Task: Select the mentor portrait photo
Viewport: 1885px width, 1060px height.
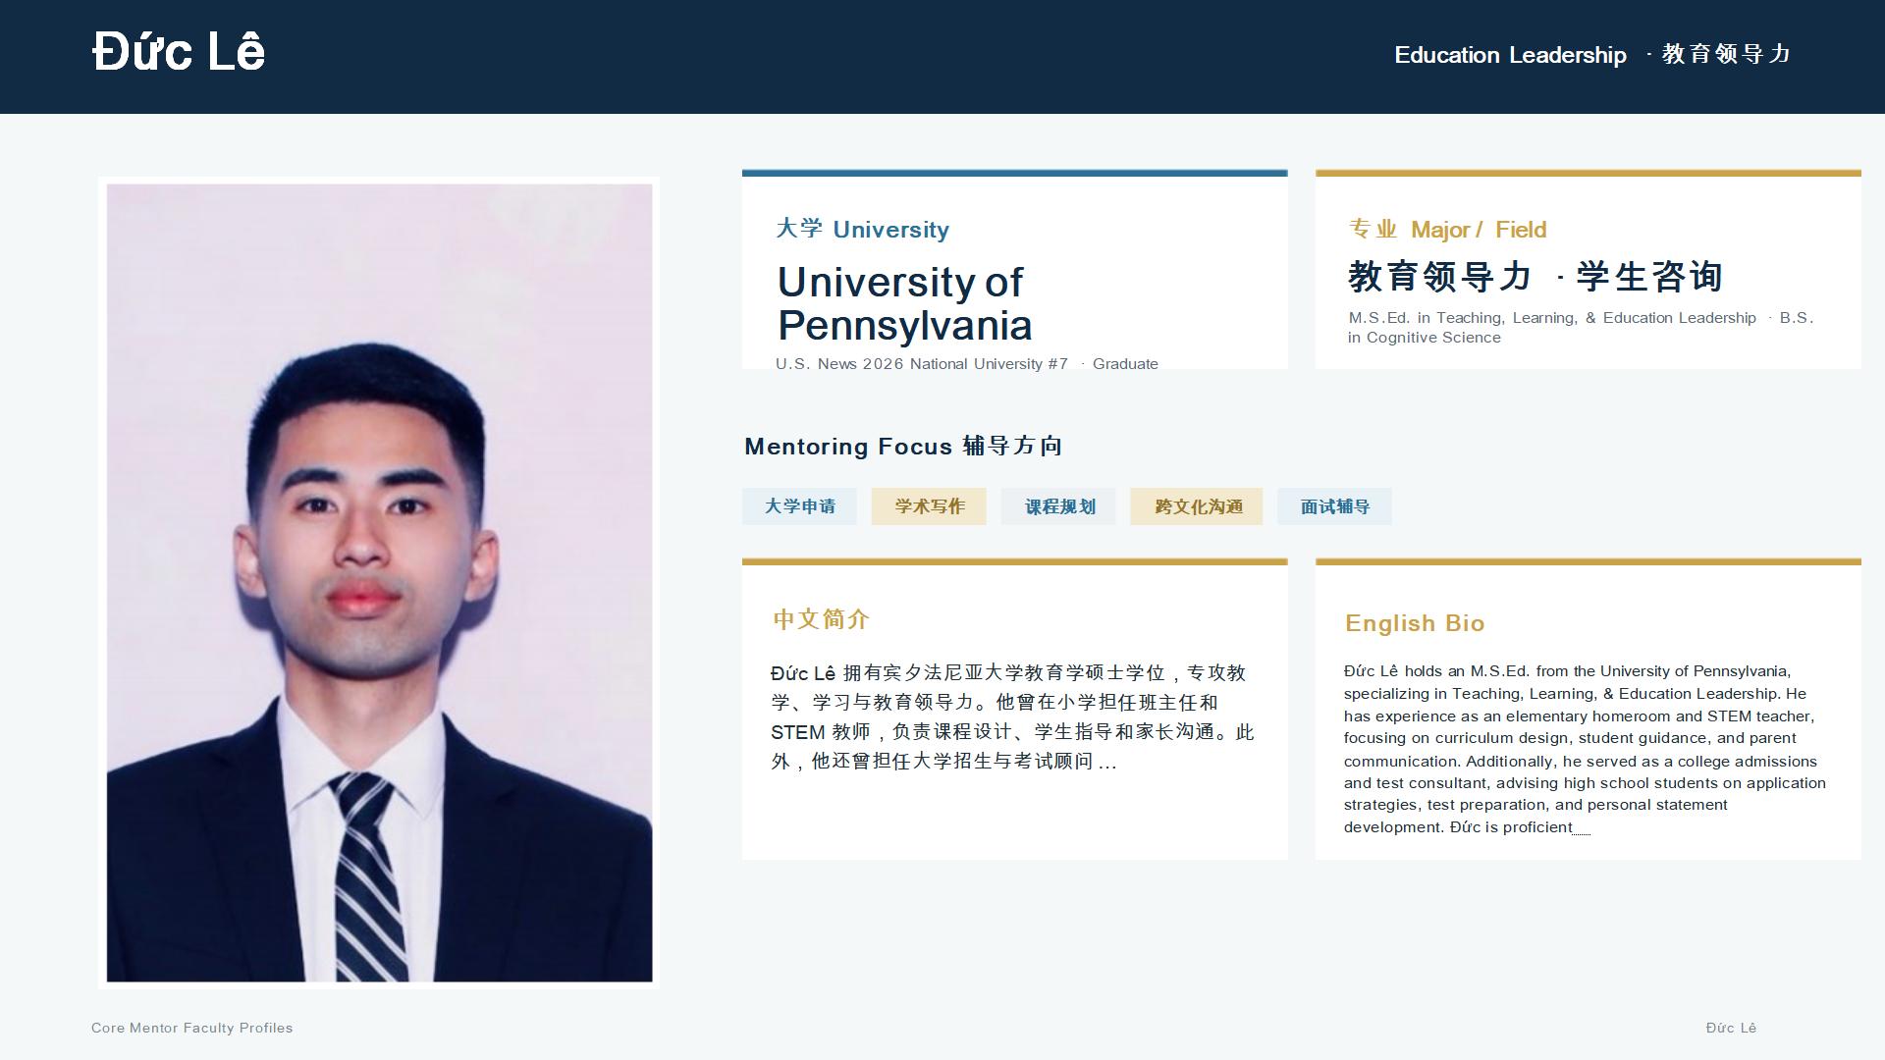Action: tap(379, 582)
